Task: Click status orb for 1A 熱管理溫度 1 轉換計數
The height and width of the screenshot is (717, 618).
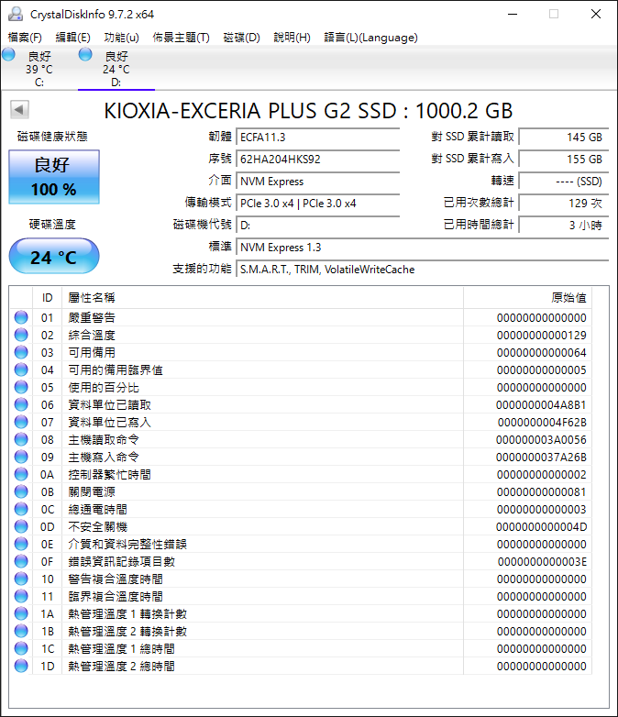Action: click(x=21, y=613)
